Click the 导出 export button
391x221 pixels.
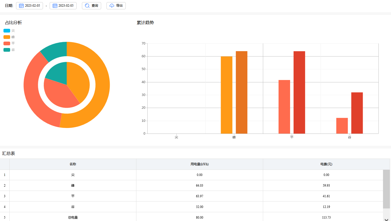tap(116, 6)
